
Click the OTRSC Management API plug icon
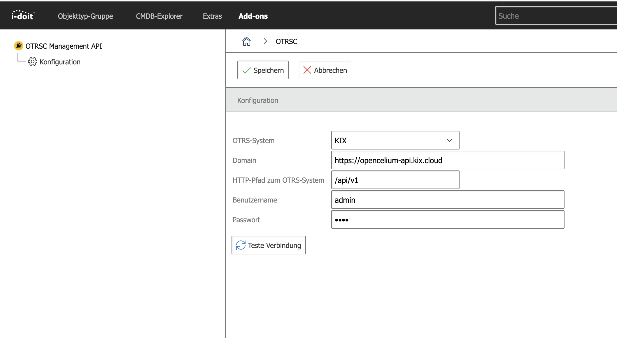[18, 46]
